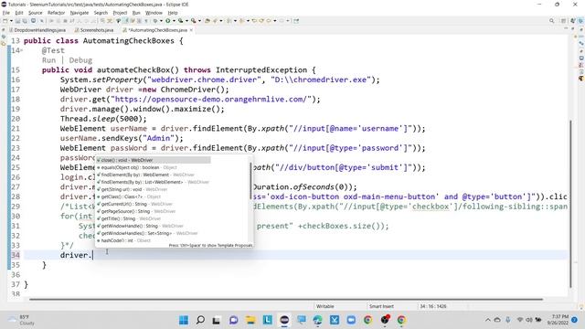585x329 pixels.
Task: Open Windows taskbar Search
Action: coord(200,320)
